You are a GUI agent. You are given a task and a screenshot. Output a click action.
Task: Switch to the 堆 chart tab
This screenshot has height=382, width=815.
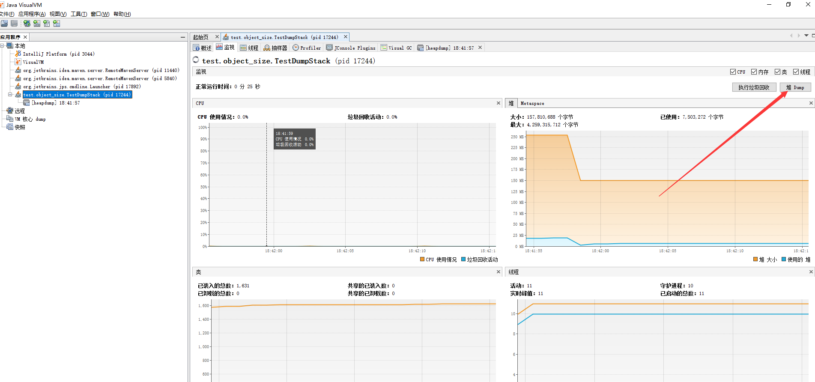pyautogui.click(x=511, y=103)
